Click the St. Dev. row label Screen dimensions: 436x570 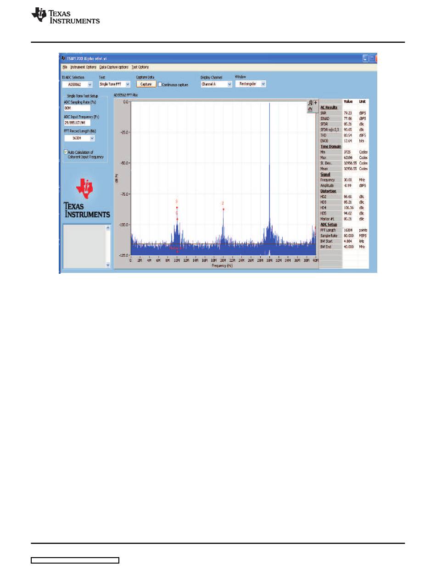[x=325, y=163]
